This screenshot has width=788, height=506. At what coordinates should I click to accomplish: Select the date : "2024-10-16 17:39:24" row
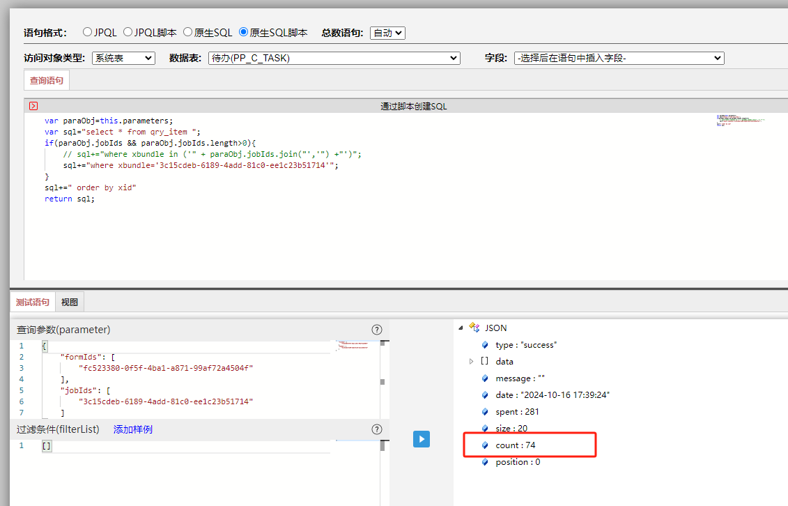[553, 395]
